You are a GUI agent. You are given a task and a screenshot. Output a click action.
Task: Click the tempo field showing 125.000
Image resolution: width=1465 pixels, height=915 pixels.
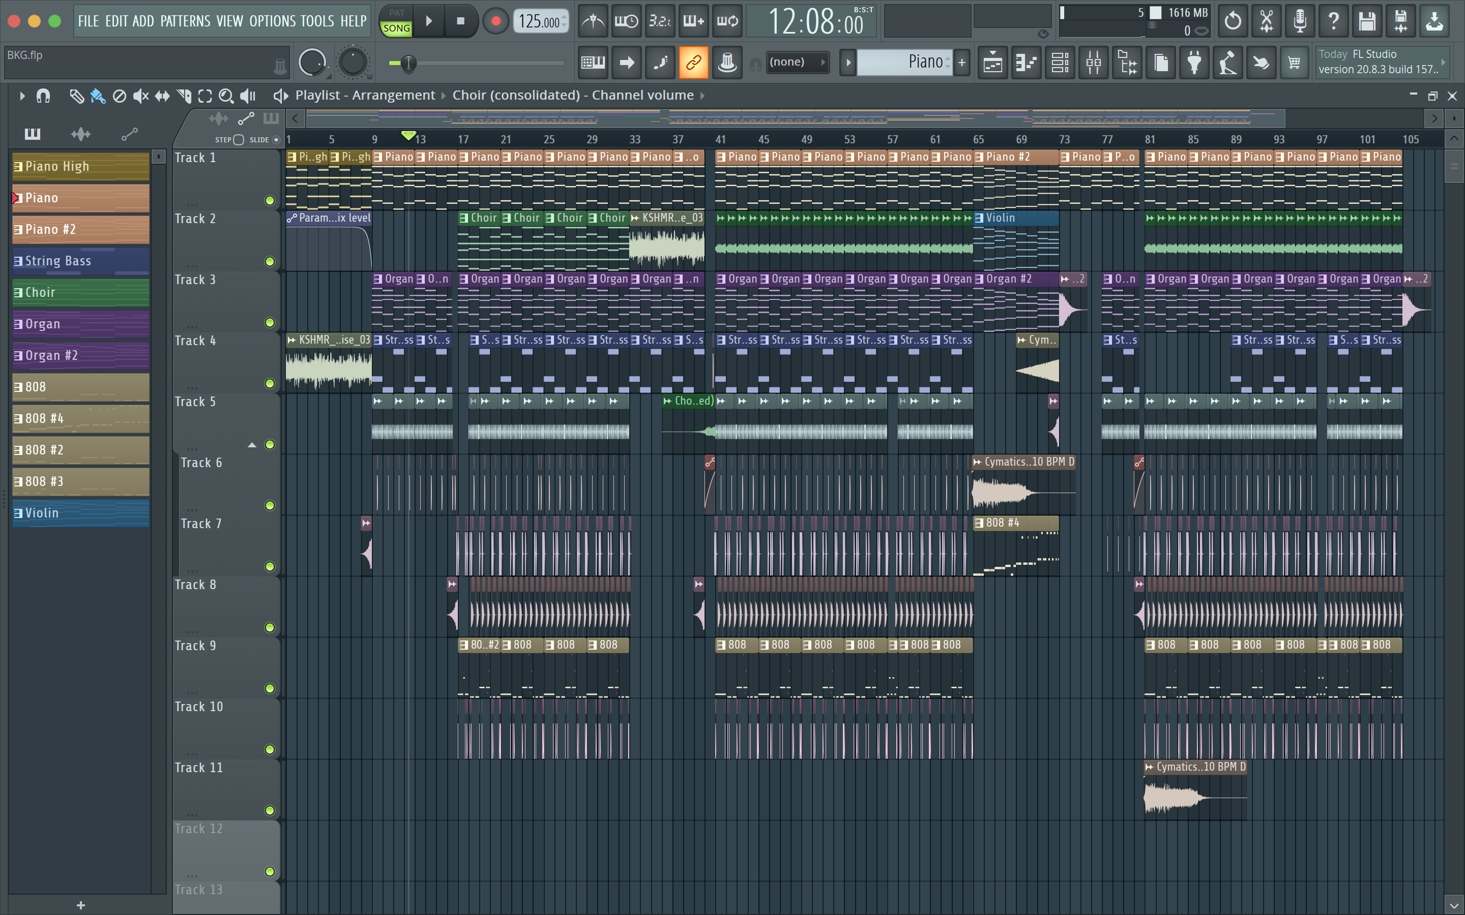(541, 22)
